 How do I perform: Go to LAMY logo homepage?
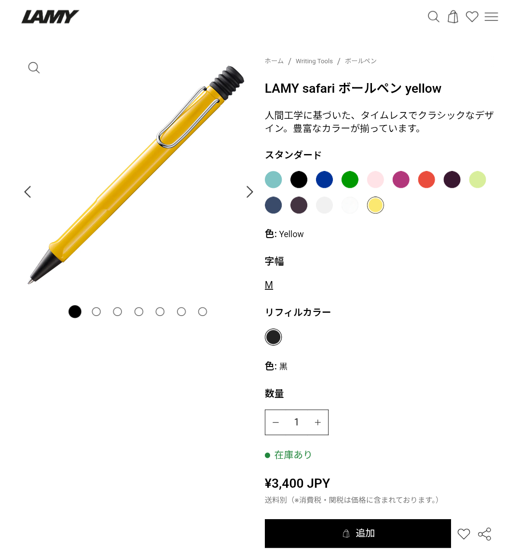(50, 16)
